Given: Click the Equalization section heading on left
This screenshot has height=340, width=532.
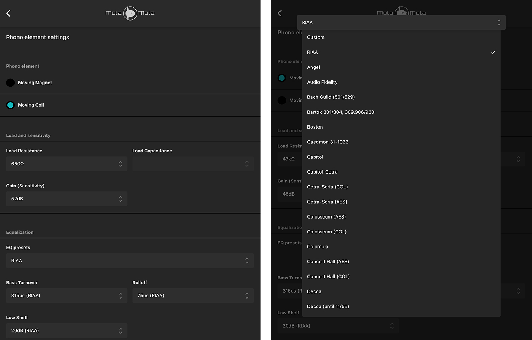Looking at the screenshot, I should [x=20, y=232].
